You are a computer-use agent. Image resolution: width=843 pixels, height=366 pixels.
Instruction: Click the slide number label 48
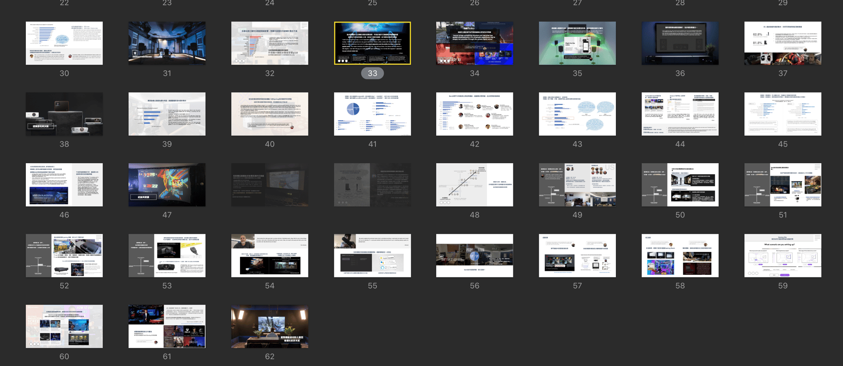tap(475, 215)
